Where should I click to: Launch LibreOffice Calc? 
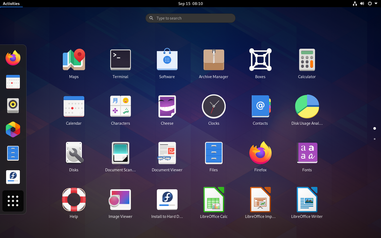(x=214, y=199)
